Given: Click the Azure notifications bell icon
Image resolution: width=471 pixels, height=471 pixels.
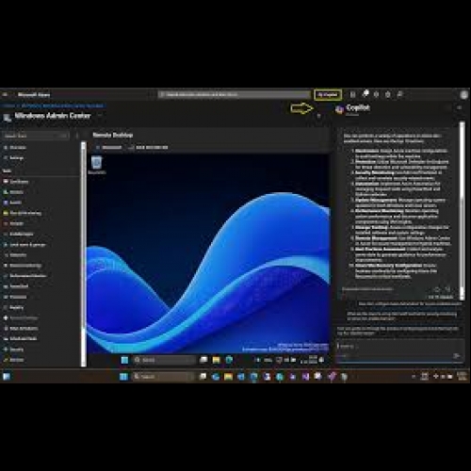Looking at the screenshot, I should click(x=365, y=94).
